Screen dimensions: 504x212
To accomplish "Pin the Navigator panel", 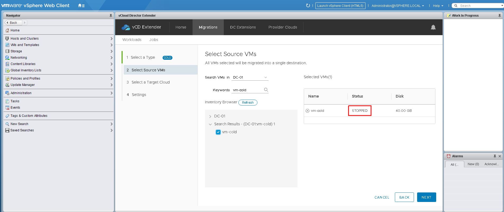I will 111,16.
